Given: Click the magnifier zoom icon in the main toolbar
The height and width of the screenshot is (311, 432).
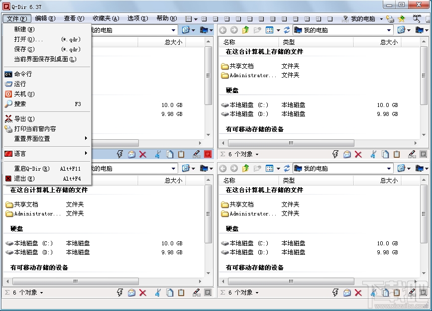Looking at the screenshot, I should point(417,19).
